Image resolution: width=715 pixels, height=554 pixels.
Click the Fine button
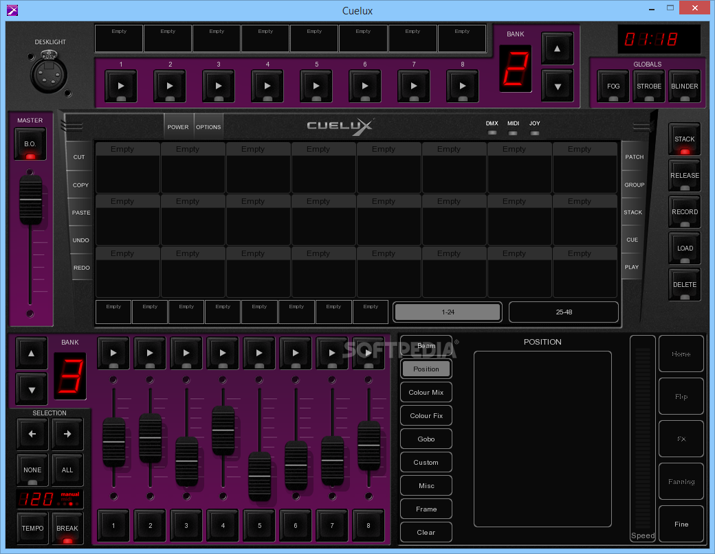(681, 524)
